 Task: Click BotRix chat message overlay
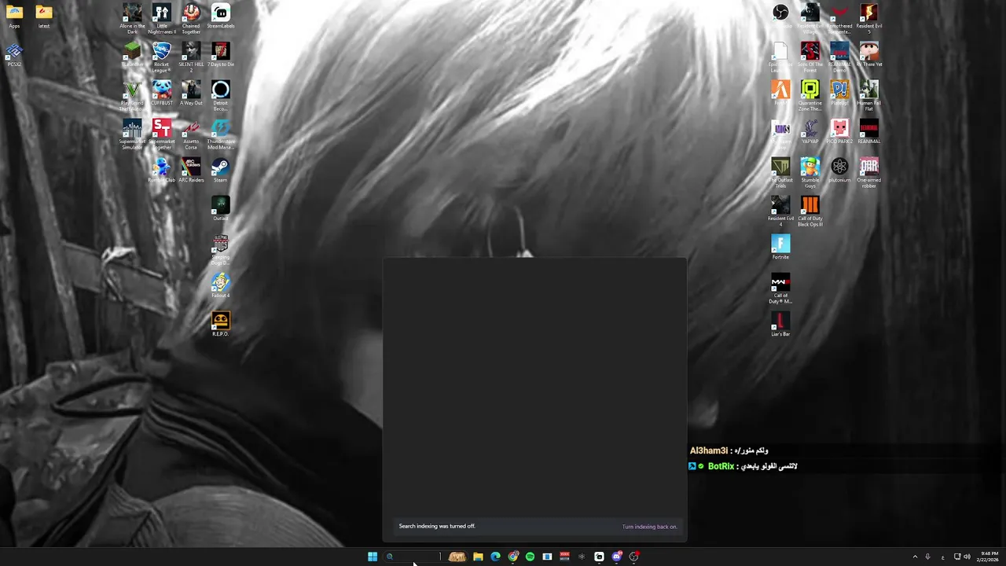(x=743, y=466)
